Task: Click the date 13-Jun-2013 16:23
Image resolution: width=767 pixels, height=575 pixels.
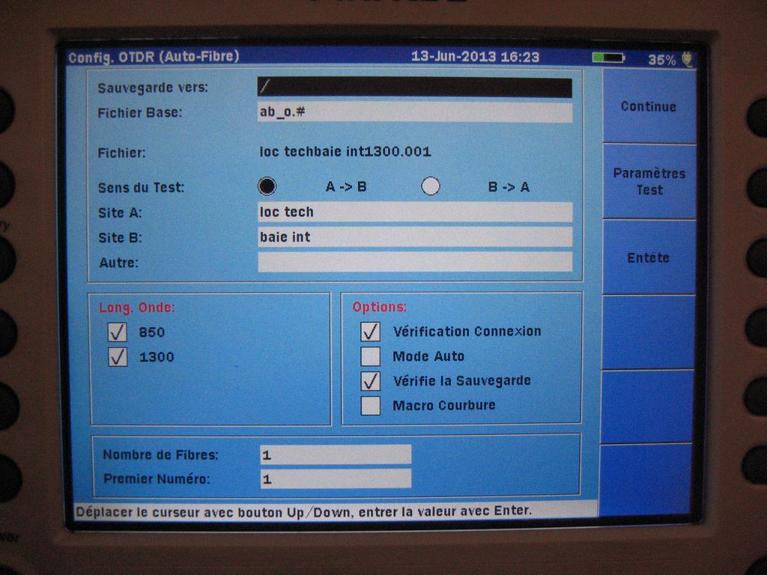Action: [475, 57]
